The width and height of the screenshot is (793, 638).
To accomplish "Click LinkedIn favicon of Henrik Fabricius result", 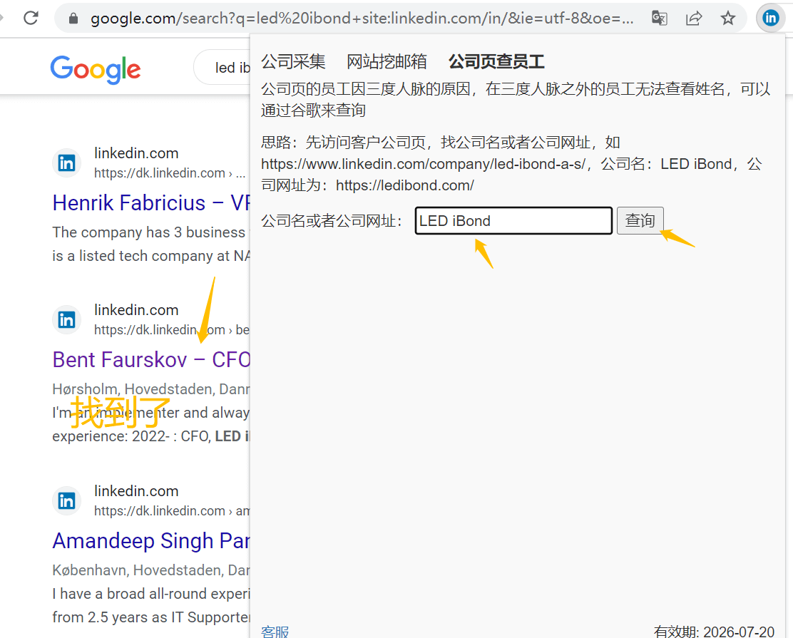I will [67, 163].
